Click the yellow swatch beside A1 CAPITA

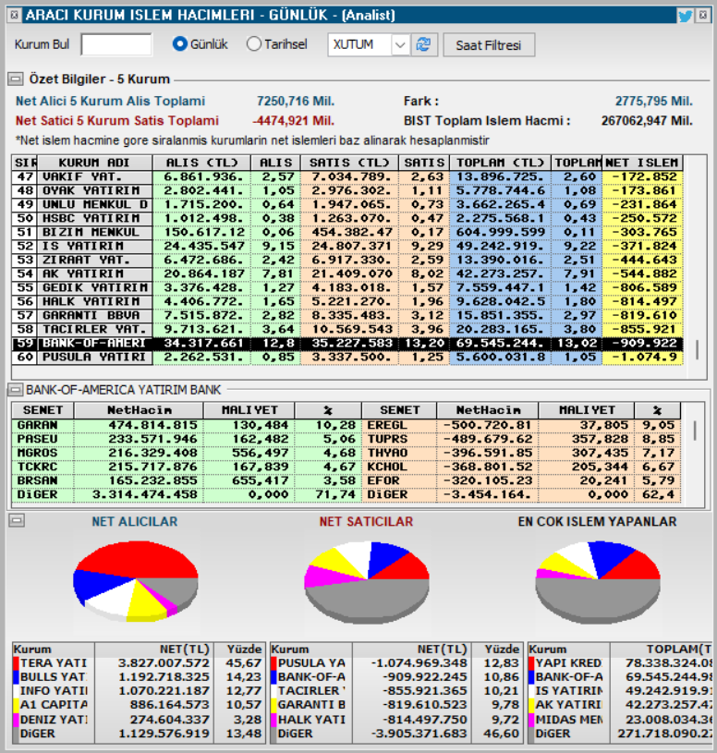coord(17,705)
